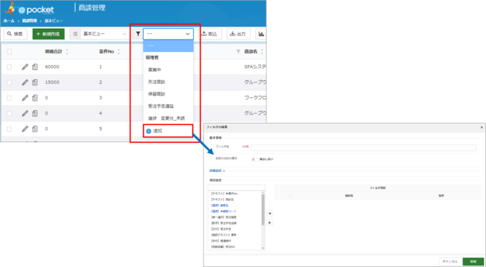
Task: Click the list view icon beside 基本ビュー
Action: tap(75, 34)
